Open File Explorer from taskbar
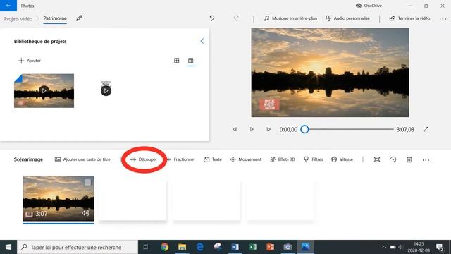This screenshot has height=254, width=451. pyautogui.click(x=182, y=247)
